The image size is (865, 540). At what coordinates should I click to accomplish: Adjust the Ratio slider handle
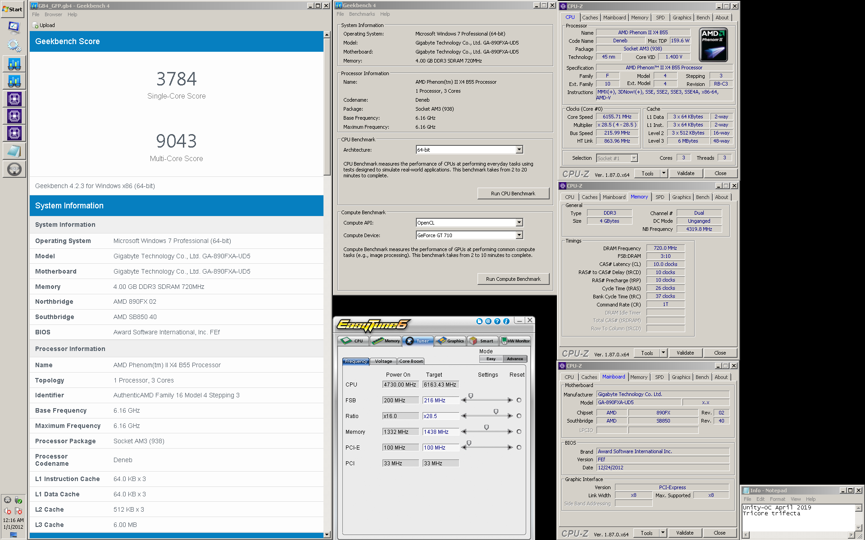tap(496, 412)
